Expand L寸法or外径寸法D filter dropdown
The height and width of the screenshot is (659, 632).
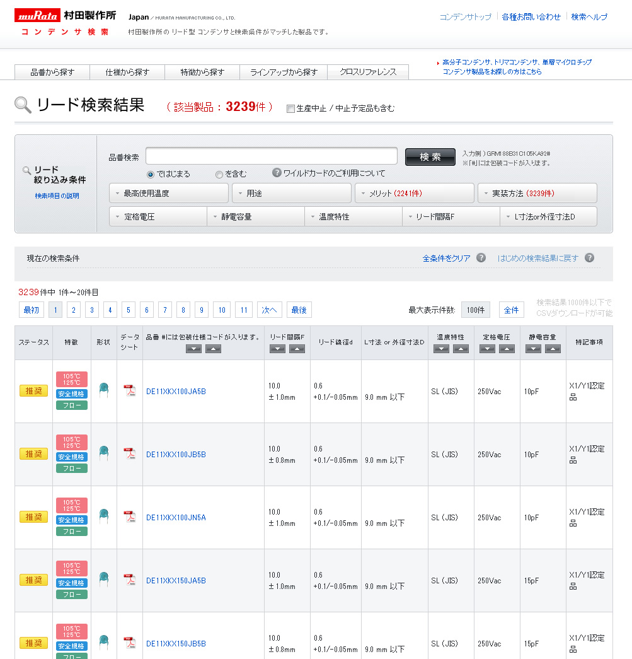point(548,216)
